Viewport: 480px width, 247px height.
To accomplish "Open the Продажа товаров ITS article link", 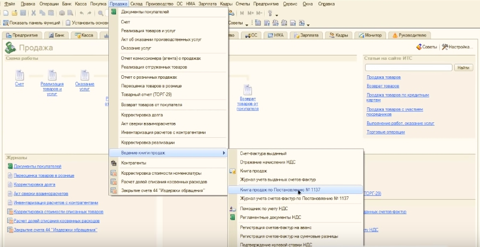I will pos(383,77).
